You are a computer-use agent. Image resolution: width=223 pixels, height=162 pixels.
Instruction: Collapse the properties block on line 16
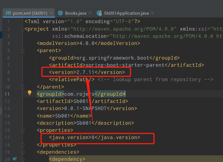pos(22,130)
